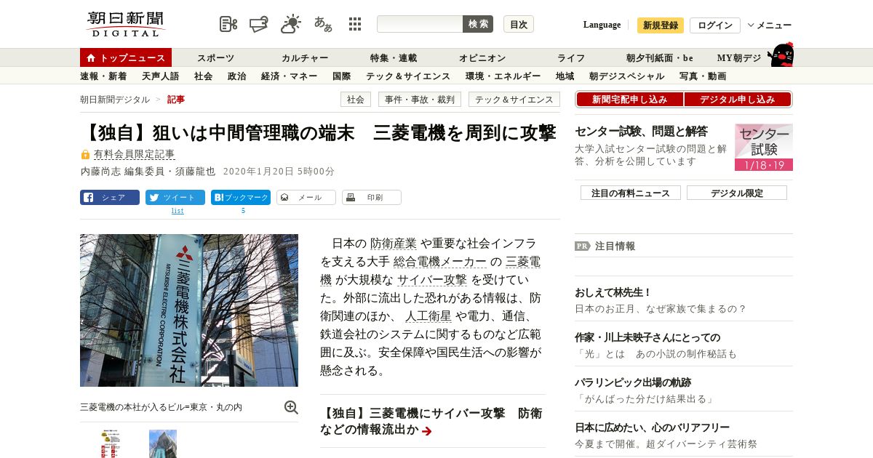This screenshot has width=873, height=458.
Task: Open the Mitsubishi Electric building photo
Action: click(x=189, y=310)
